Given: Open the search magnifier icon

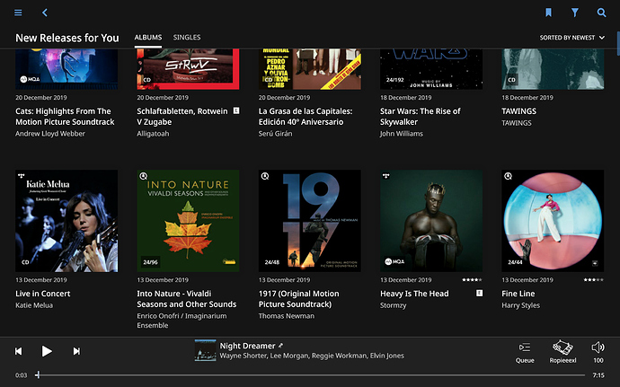Looking at the screenshot, I should 601,13.
